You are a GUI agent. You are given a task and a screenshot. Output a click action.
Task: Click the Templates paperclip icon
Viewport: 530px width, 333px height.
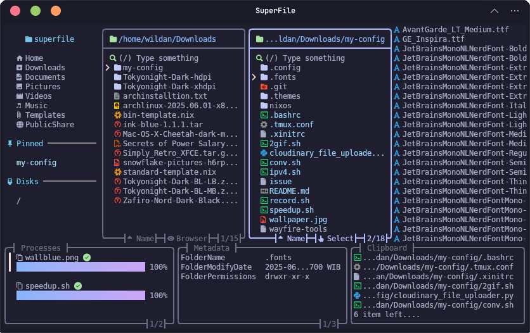click(19, 115)
